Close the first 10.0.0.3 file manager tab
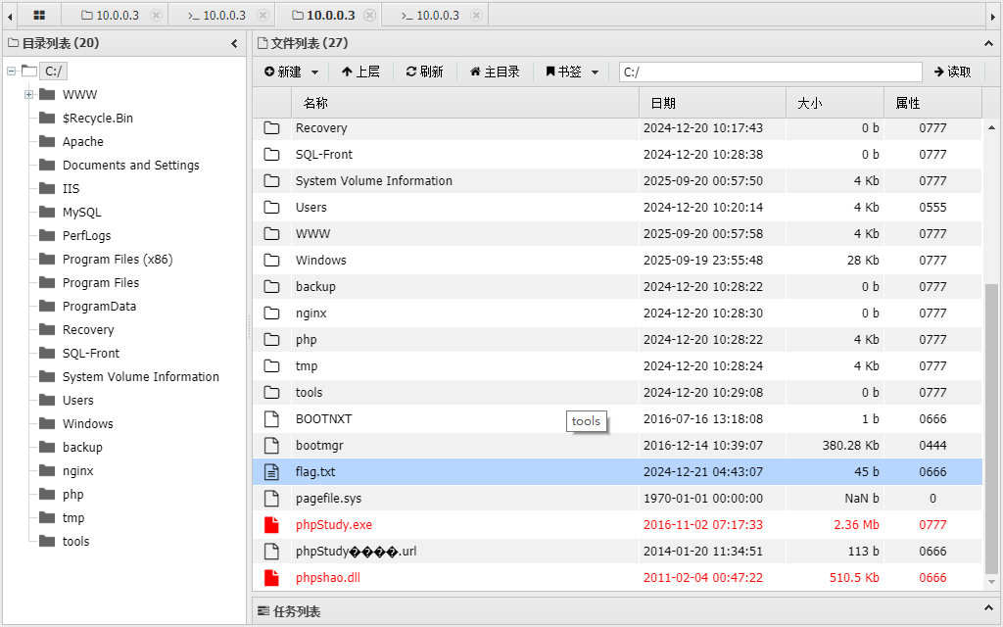 [x=156, y=16]
